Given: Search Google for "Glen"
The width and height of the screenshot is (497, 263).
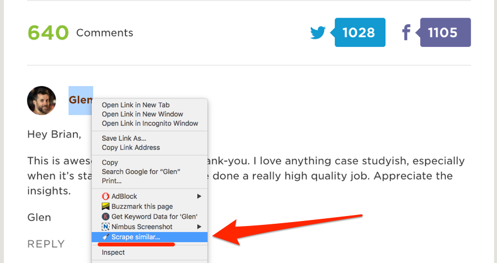Looking at the screenshot, I should tap(141, 172).
